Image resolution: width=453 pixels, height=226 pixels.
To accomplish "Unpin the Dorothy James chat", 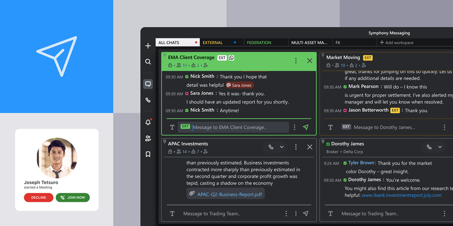I will [323, 142].
